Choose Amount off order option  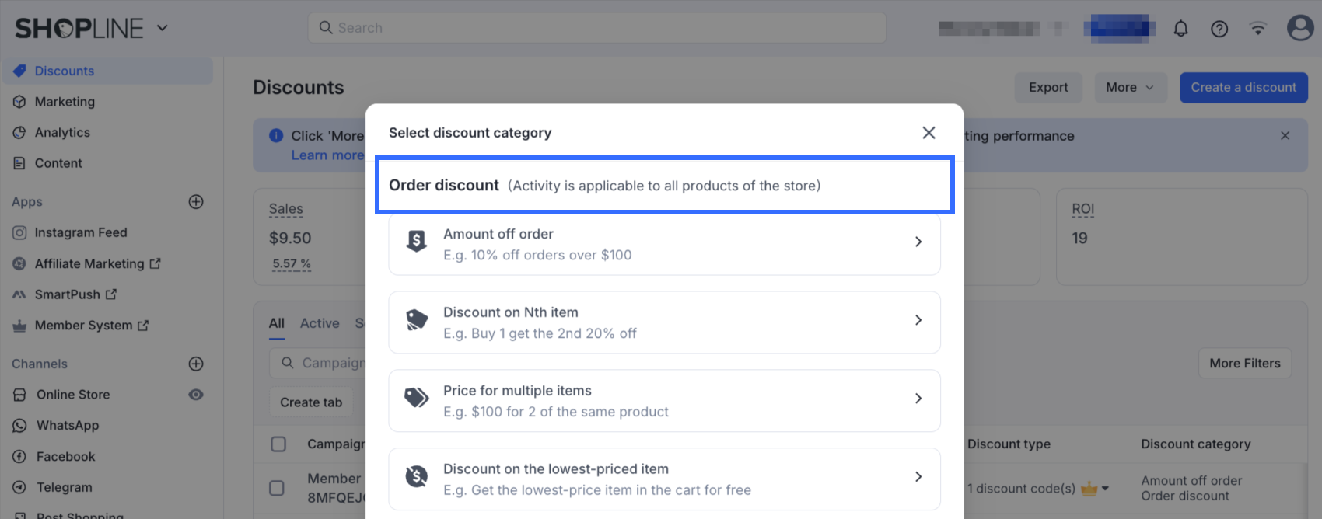pos(664,244)
